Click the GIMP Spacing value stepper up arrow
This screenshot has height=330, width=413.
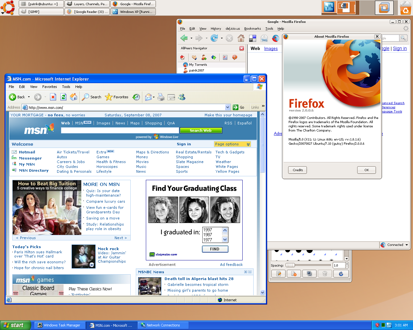click(x=347, y=264)
